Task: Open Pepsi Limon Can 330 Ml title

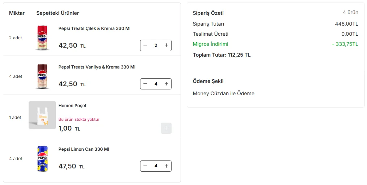Action: [x=84, y=149]
